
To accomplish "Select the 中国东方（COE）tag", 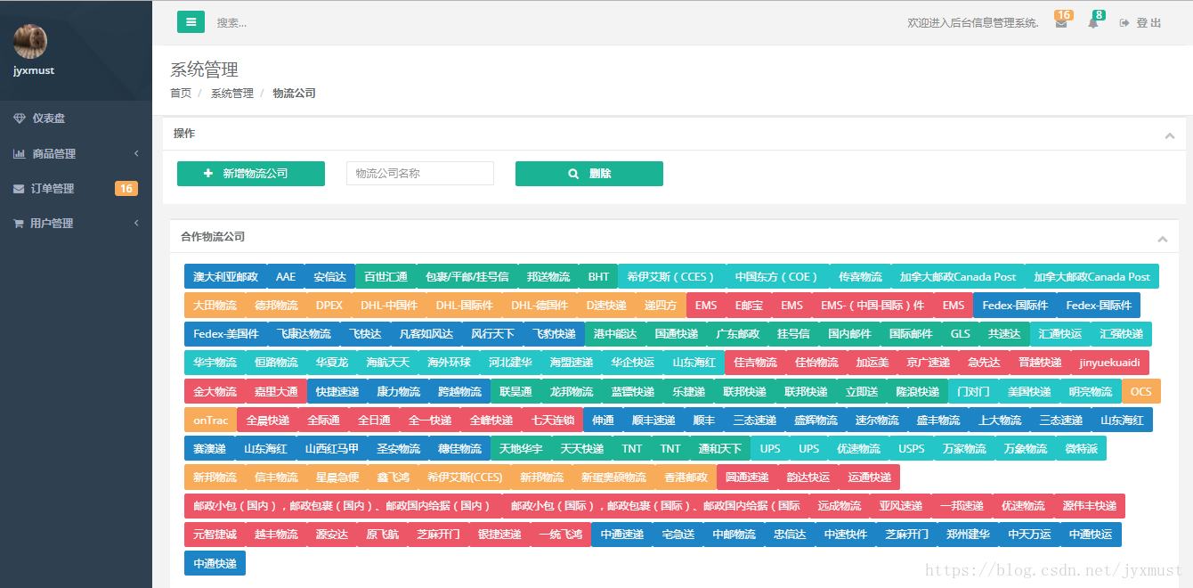I will pyautogui.click(x=777, y=277).
